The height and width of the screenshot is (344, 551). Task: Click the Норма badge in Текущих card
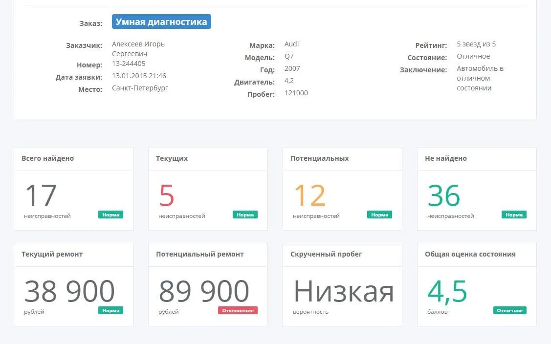(245, 215)
